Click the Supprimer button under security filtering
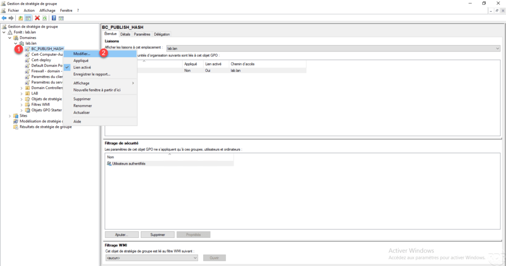 coord(157,234)
